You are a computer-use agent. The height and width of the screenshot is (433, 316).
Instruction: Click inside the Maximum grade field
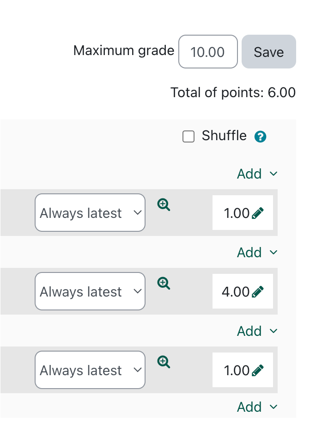(x=208, y=52)
